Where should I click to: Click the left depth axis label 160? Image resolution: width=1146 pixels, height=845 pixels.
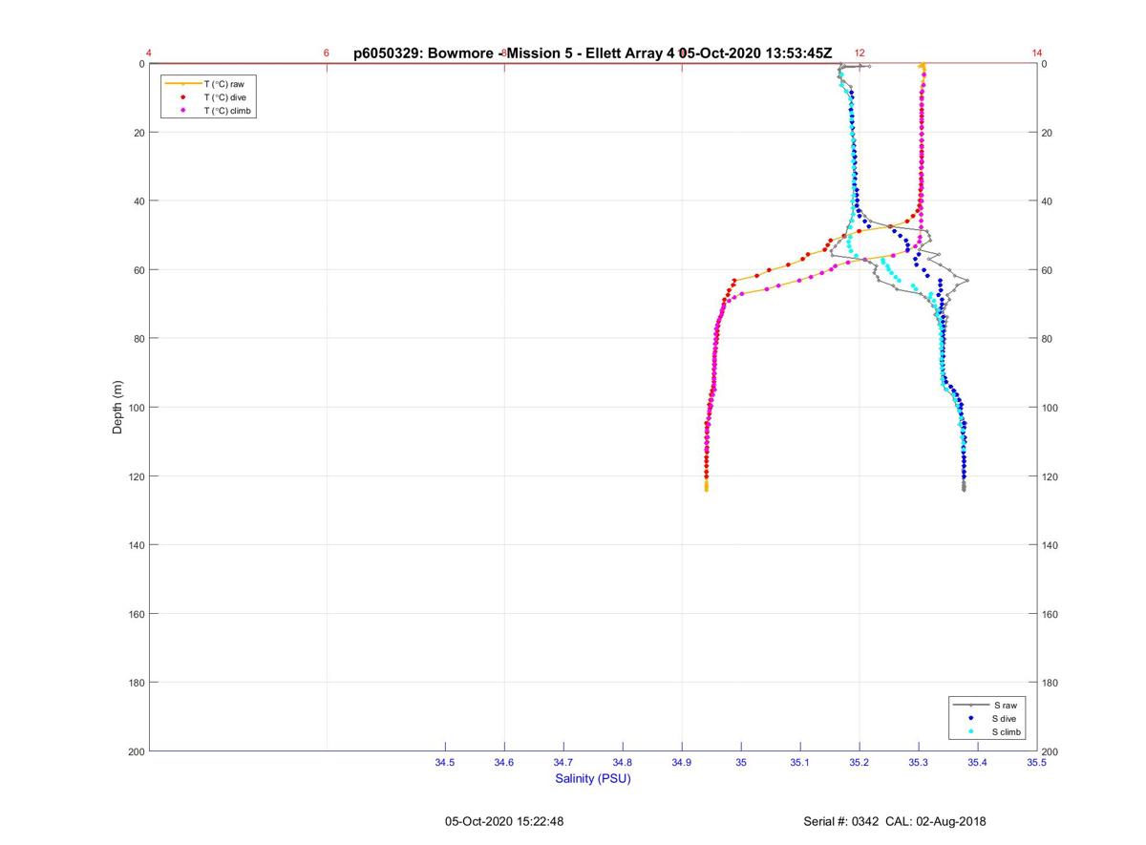(x=136, y=614)
